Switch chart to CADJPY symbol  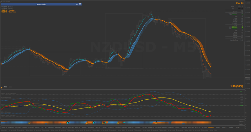click(x=104, y=127)
